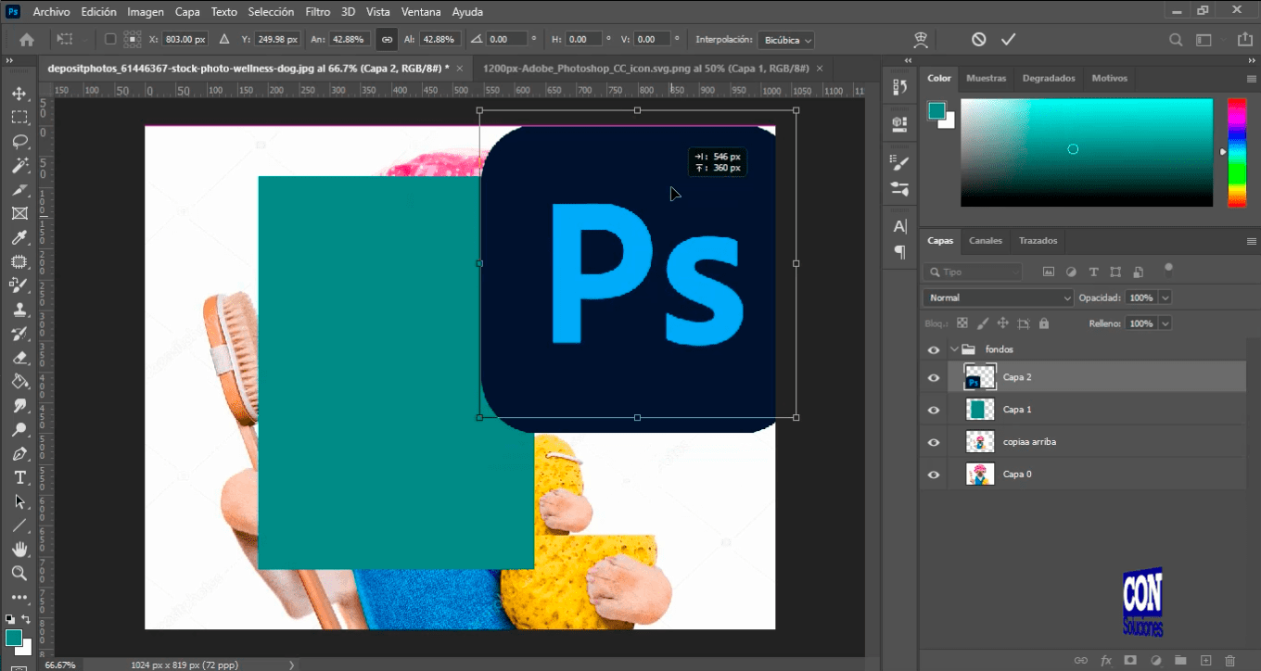This screenshot has height=671, width=1261.
Task: Filter layers by pixel layer icon
Action: pyautogui.click(x=1049, y=272)
